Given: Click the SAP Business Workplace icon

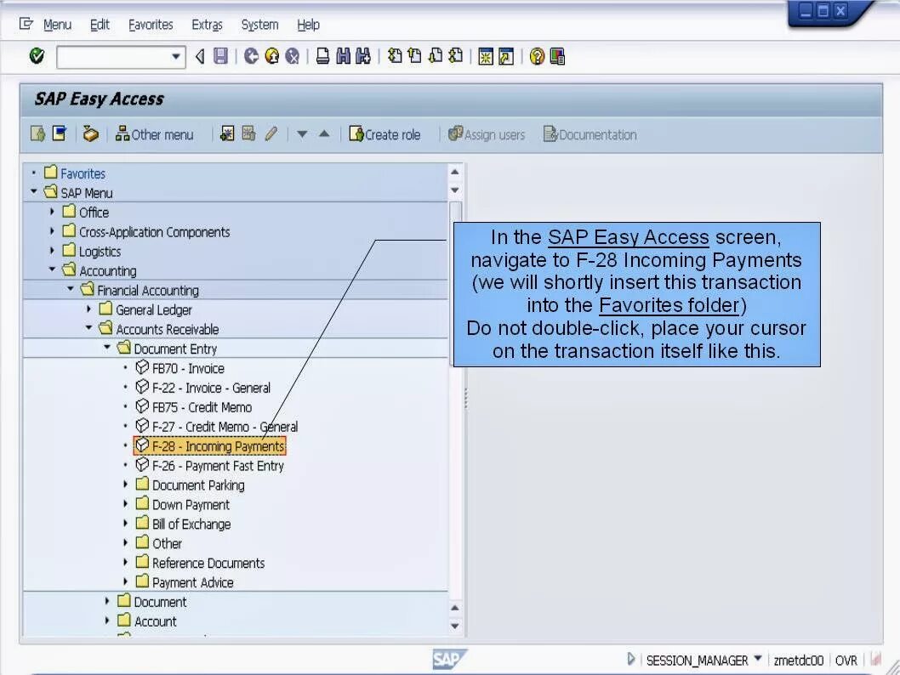Looking at the screenshot, I should click(91, 133).
